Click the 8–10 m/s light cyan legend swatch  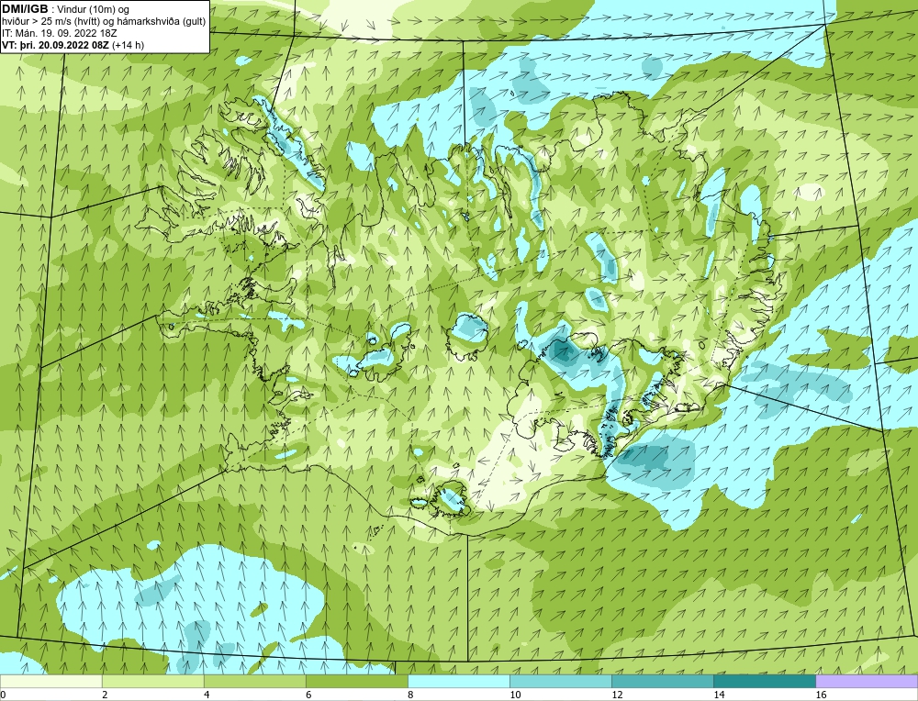(459, 681)
